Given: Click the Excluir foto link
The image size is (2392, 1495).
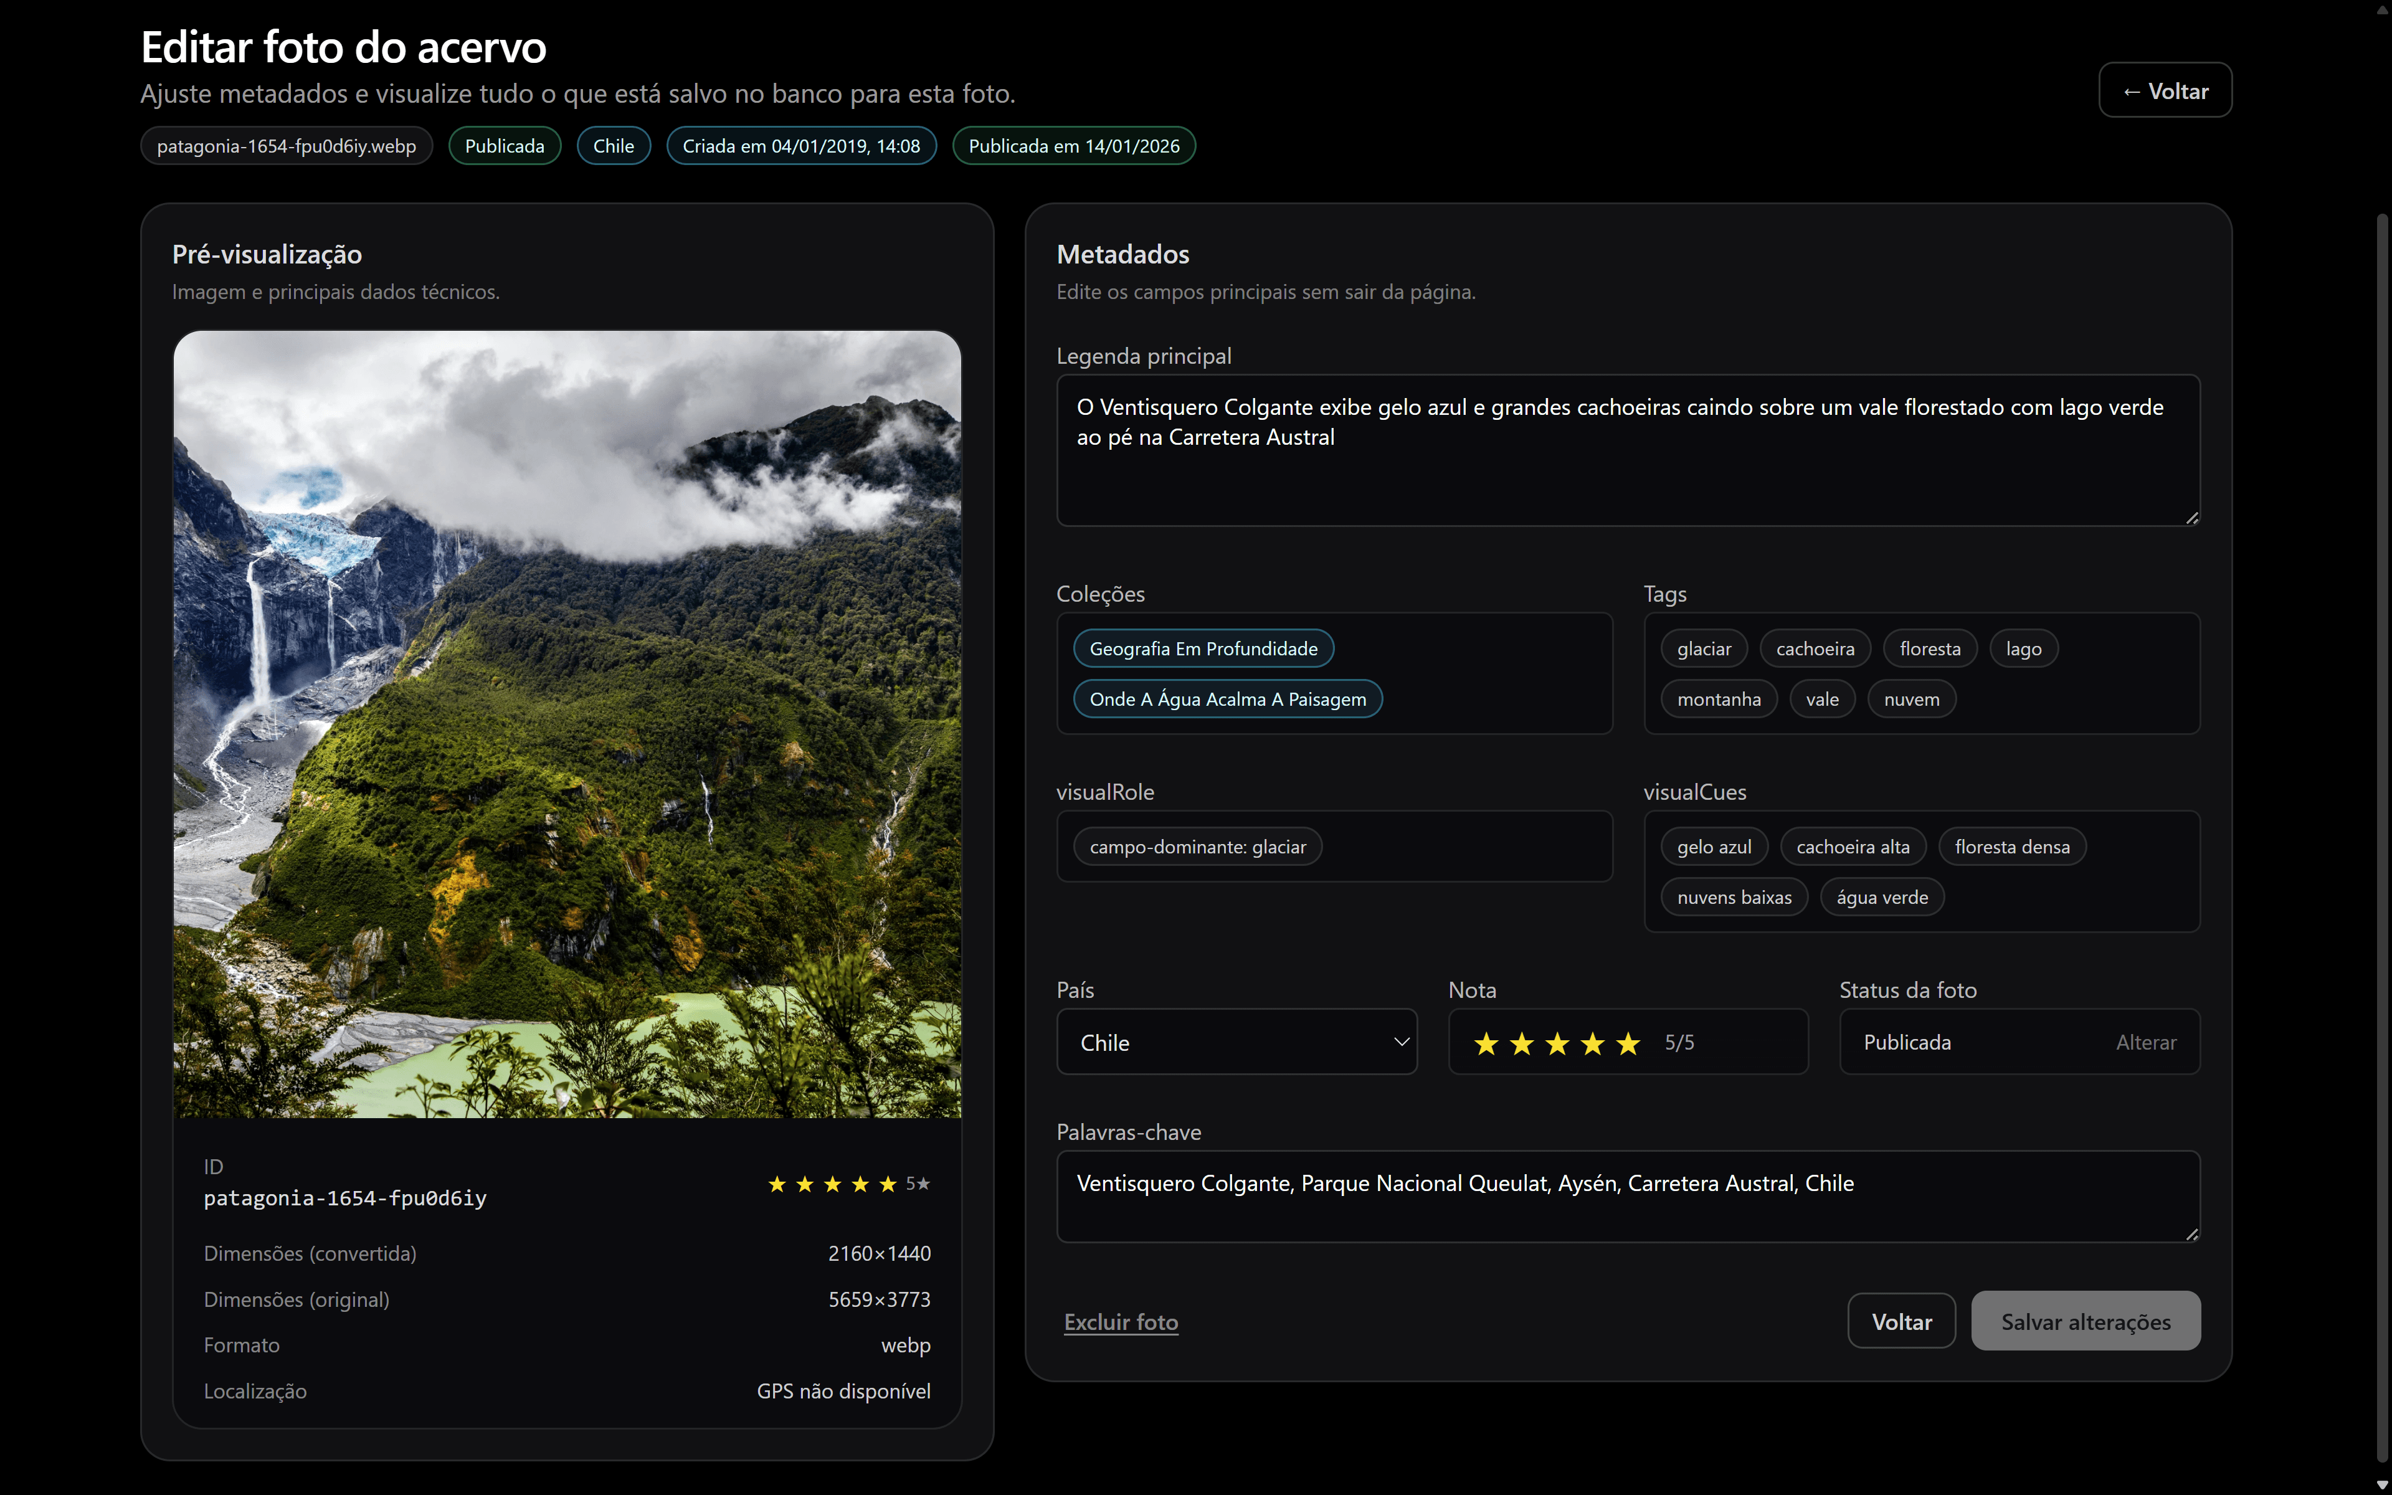Looking at the screenshot, I should coord(1120,1322).
